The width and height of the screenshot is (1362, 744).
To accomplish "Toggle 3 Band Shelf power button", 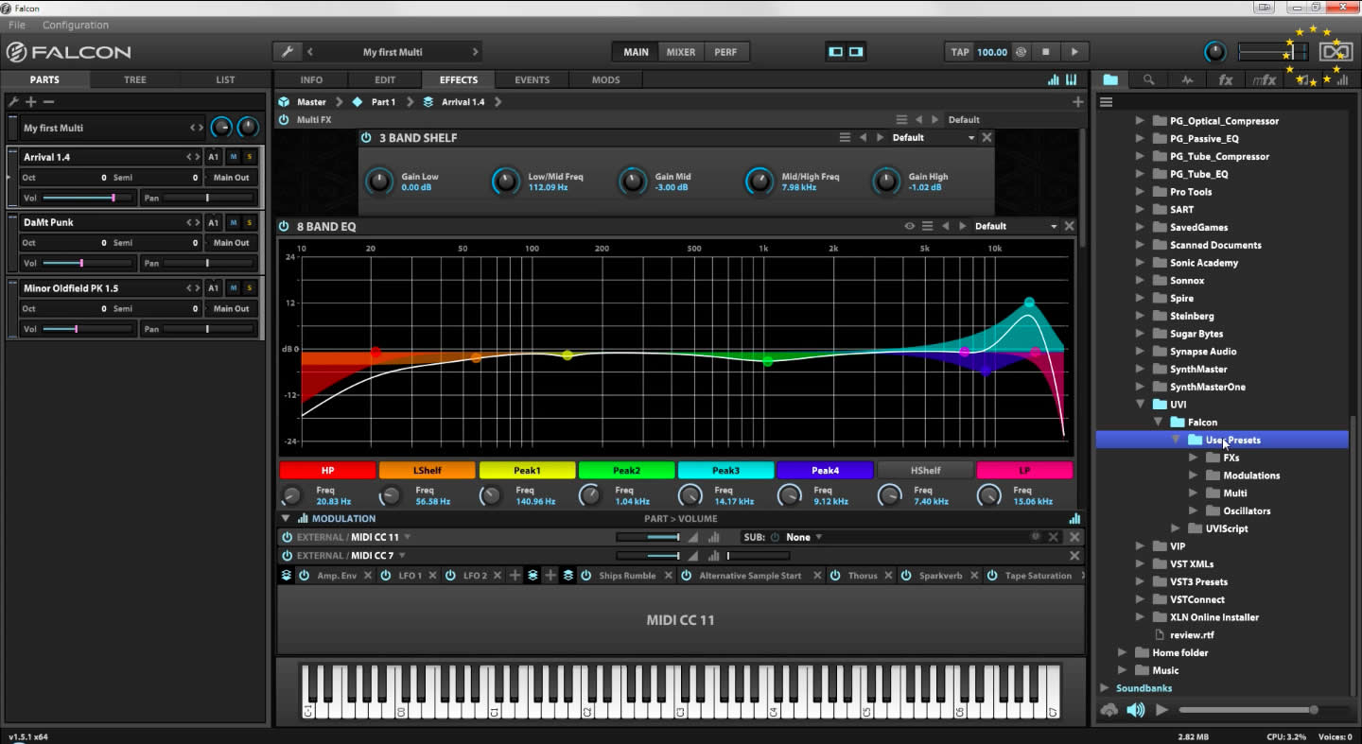I will [366, 138].
